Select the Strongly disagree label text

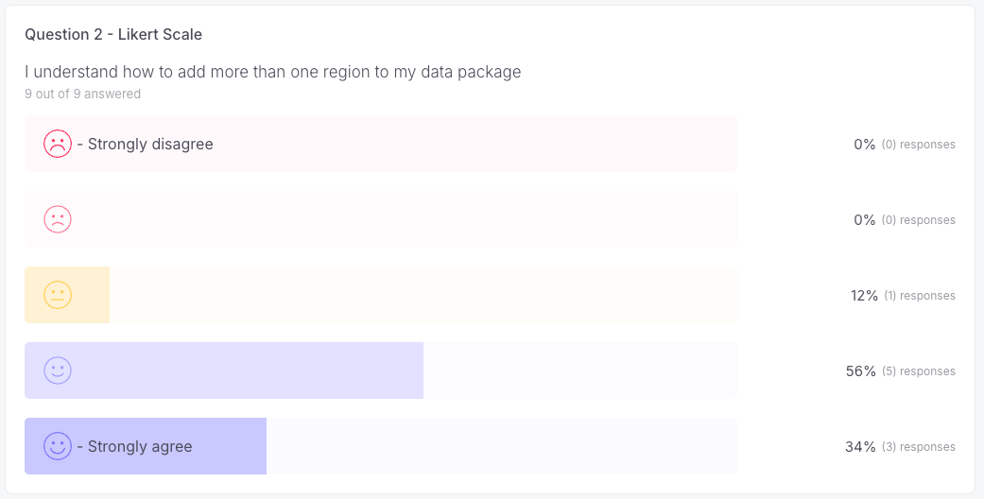pos(150,145)
